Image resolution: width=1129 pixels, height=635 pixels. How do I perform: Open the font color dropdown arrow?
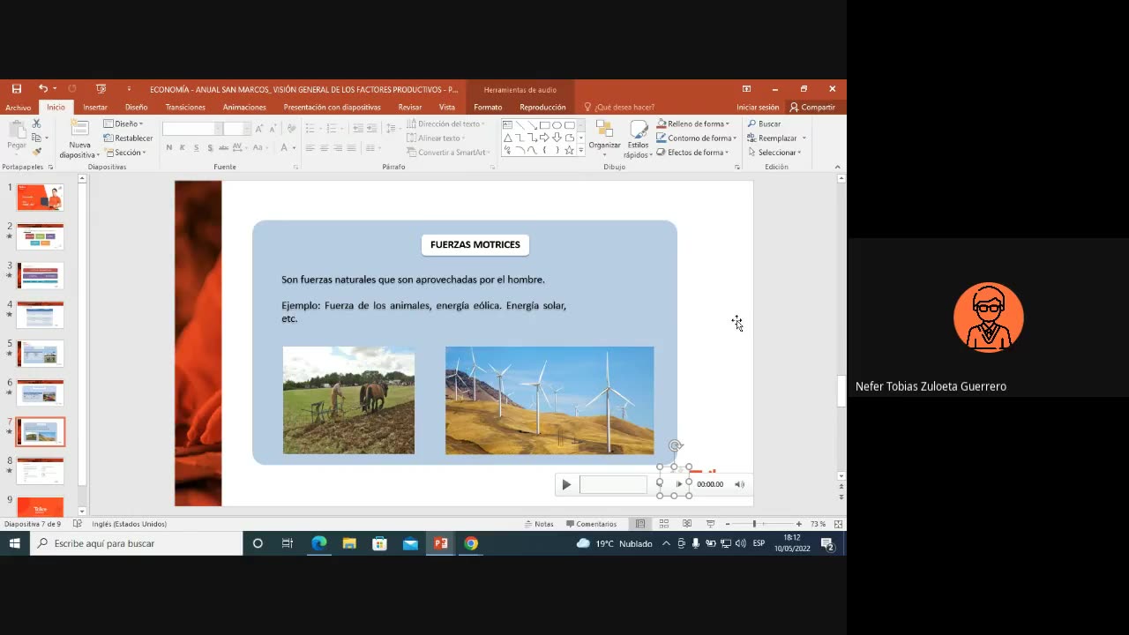coord(295,148)
